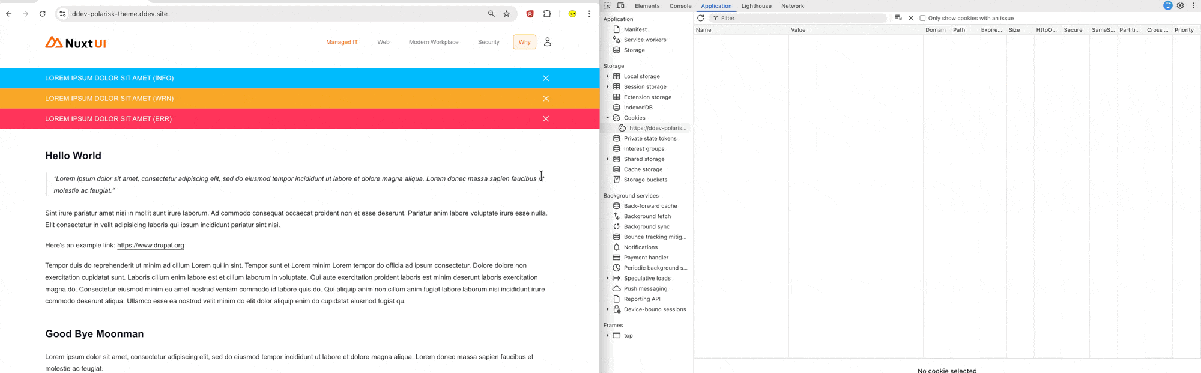
Task: Toggle the device toolbar icon in DevTools
Action: 620,6
